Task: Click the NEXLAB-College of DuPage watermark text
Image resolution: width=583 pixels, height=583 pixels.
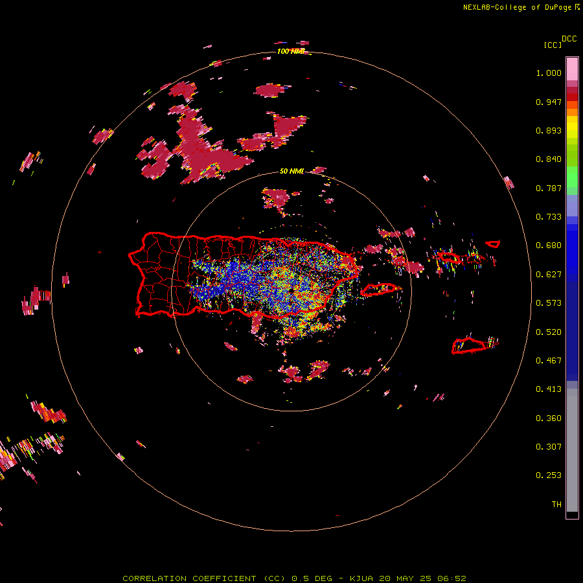Action: point(521,7)
